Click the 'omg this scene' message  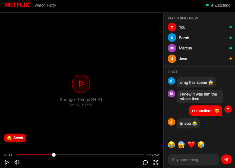pos(197,82)
